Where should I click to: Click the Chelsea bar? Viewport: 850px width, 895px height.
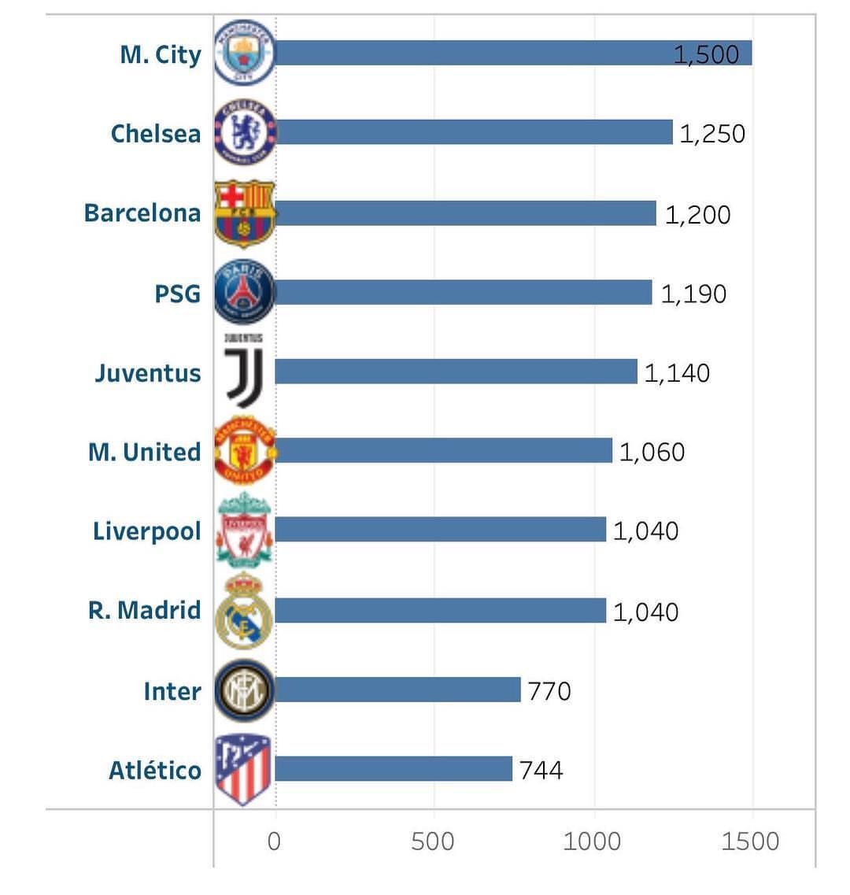coord(474,132)
